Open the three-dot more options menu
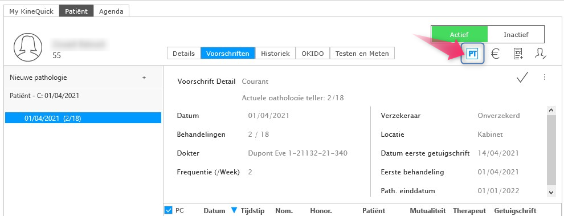This screenshot has width=564, height=216. click(545, 77)
